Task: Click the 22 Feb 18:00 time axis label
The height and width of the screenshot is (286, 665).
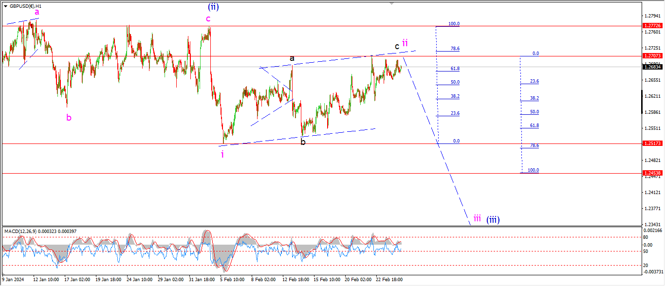Action: pyautogui.click(x=389, y=280)
